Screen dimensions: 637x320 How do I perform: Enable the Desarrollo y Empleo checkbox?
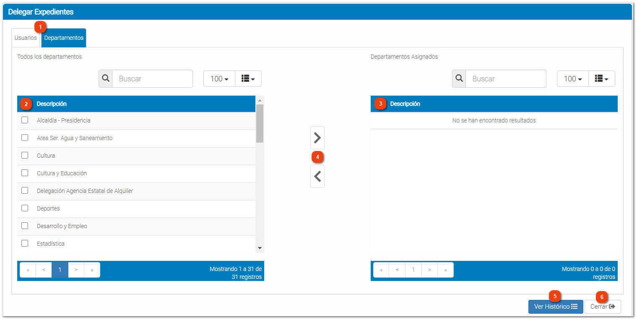(25, 226)
